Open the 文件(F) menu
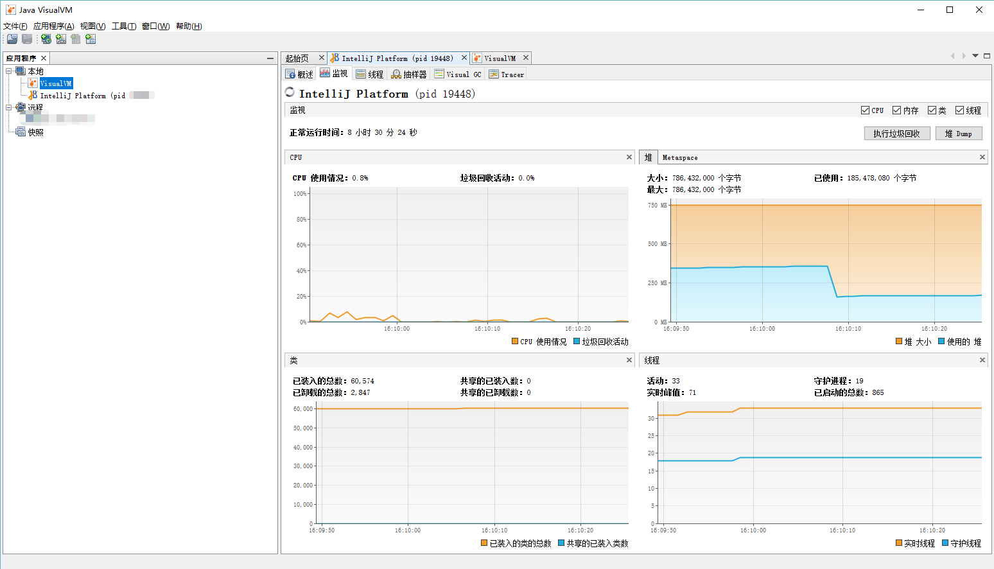 (15, 26)
